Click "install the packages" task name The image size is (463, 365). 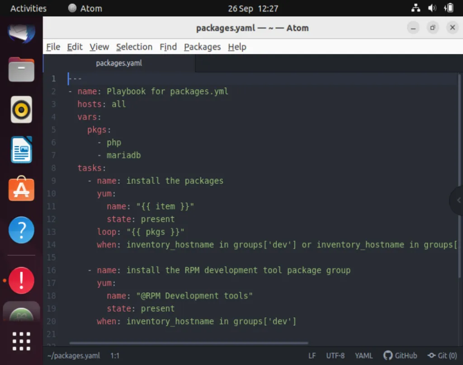[x=175, y=181]
